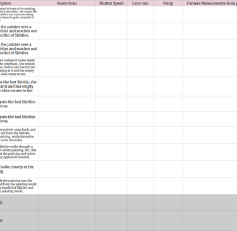Viewport: 237px width, 231px height.
Task: Select the description cell ending 'painting world.'
Action: point(19,186)
